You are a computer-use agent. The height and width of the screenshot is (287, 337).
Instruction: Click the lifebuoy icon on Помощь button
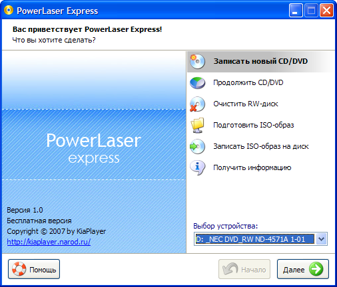click(19, 269)
